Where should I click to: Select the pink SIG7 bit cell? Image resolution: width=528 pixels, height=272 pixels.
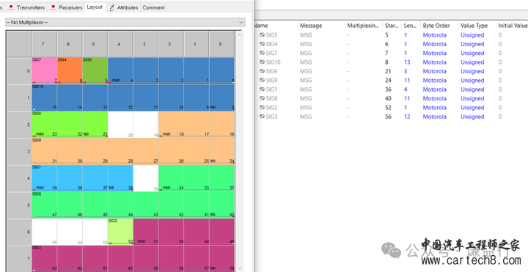[x=45, y=70]
